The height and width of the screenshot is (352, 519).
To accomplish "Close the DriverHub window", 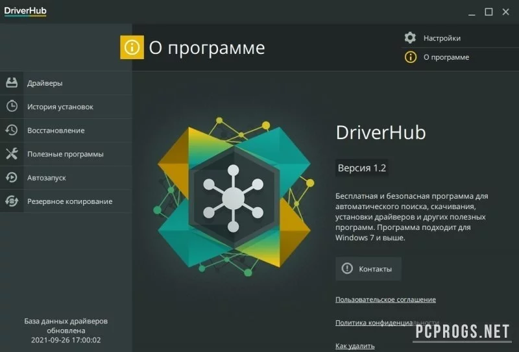I will point(506,12).
